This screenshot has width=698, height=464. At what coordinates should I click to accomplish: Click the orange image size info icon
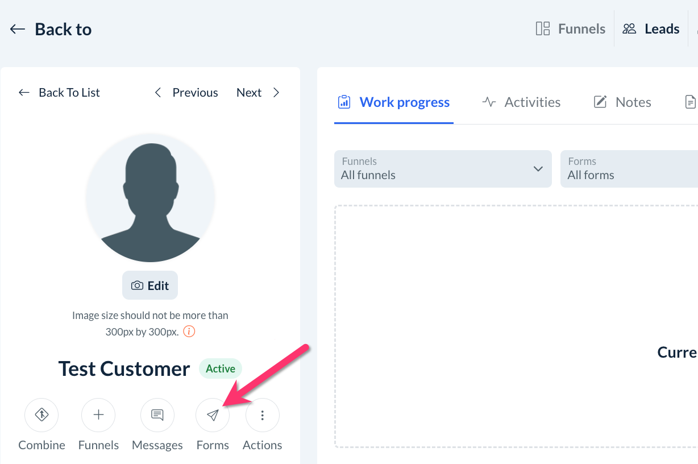(x=189, y=332)
